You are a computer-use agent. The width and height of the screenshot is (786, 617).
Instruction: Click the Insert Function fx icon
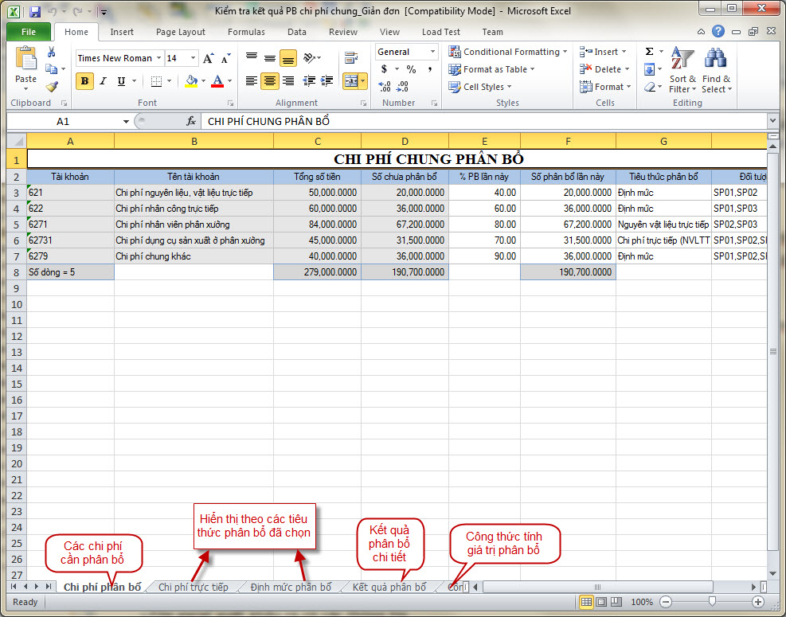[191, 121]
